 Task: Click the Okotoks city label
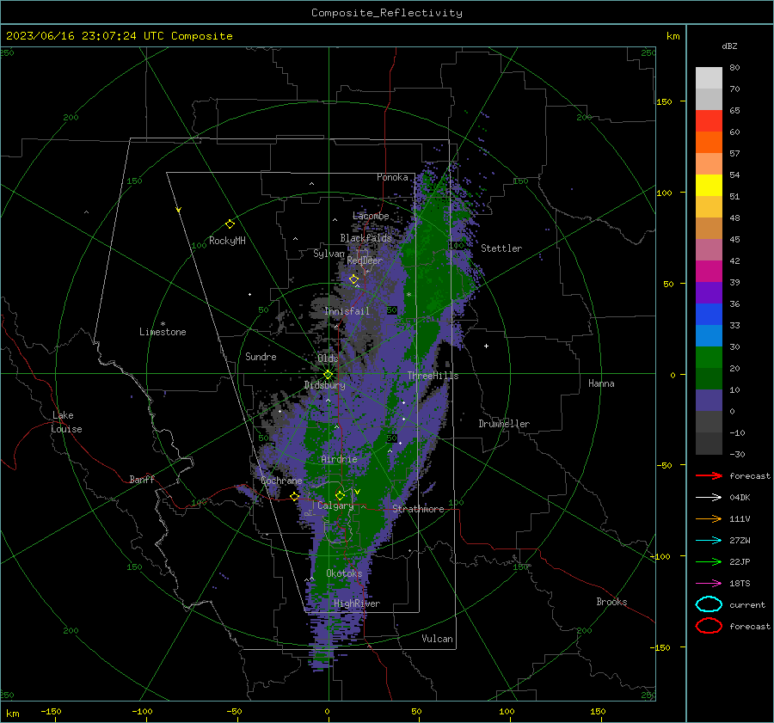(344, 573)
